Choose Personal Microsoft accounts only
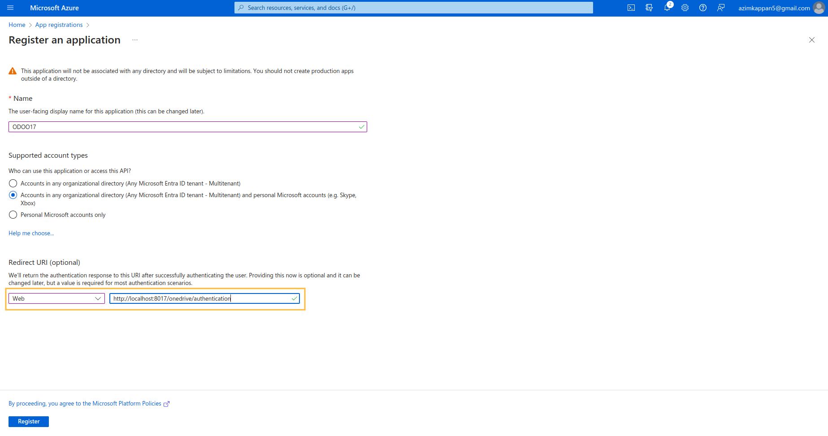This screenshot has height=436, width=828. [13, 215]
